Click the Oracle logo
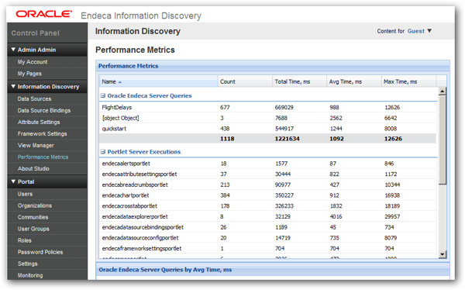 [44, 14]
